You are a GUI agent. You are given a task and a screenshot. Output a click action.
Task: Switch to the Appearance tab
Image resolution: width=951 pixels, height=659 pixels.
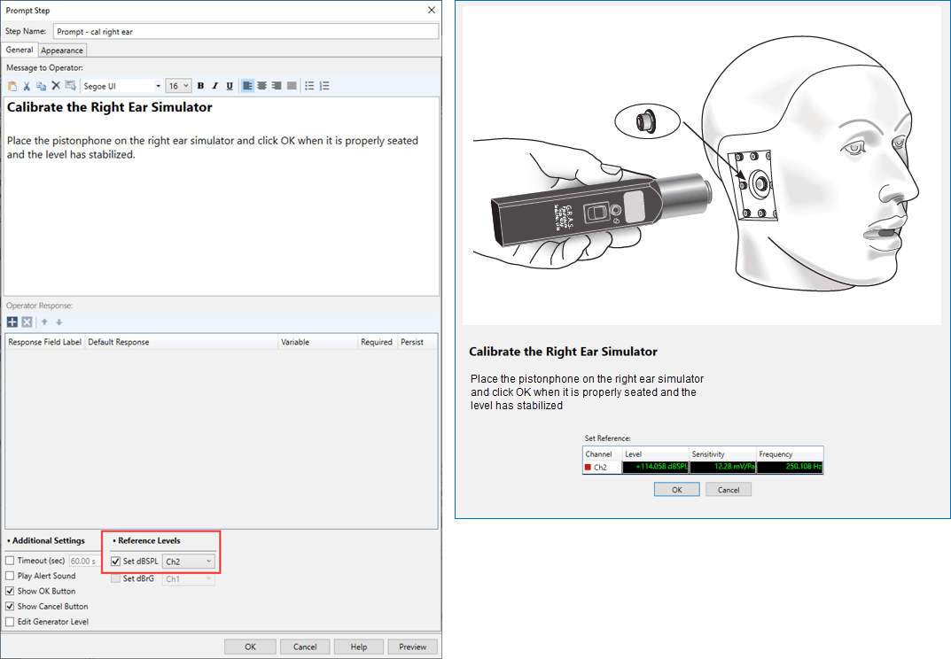(x=62, y=50)
